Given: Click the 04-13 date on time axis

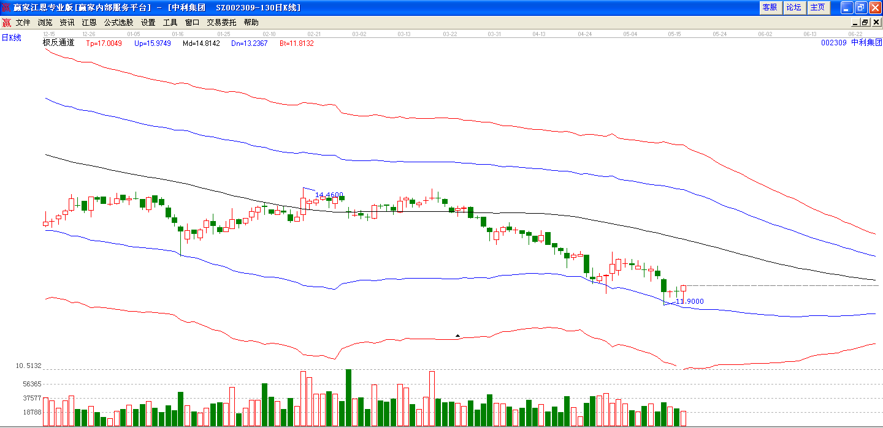Looking at the screenshot, I should point(539,34).
